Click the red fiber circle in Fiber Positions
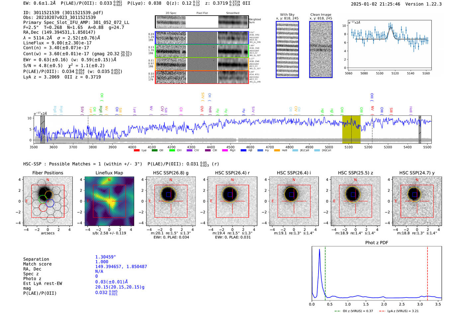 43,207
